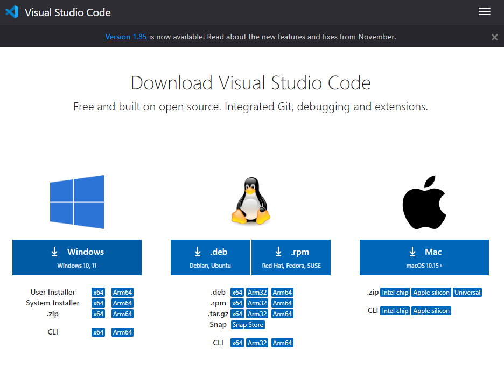This screenshot has width=504, height=369.
Task: Click the 'User Installer' label
Action: (53, 292)
